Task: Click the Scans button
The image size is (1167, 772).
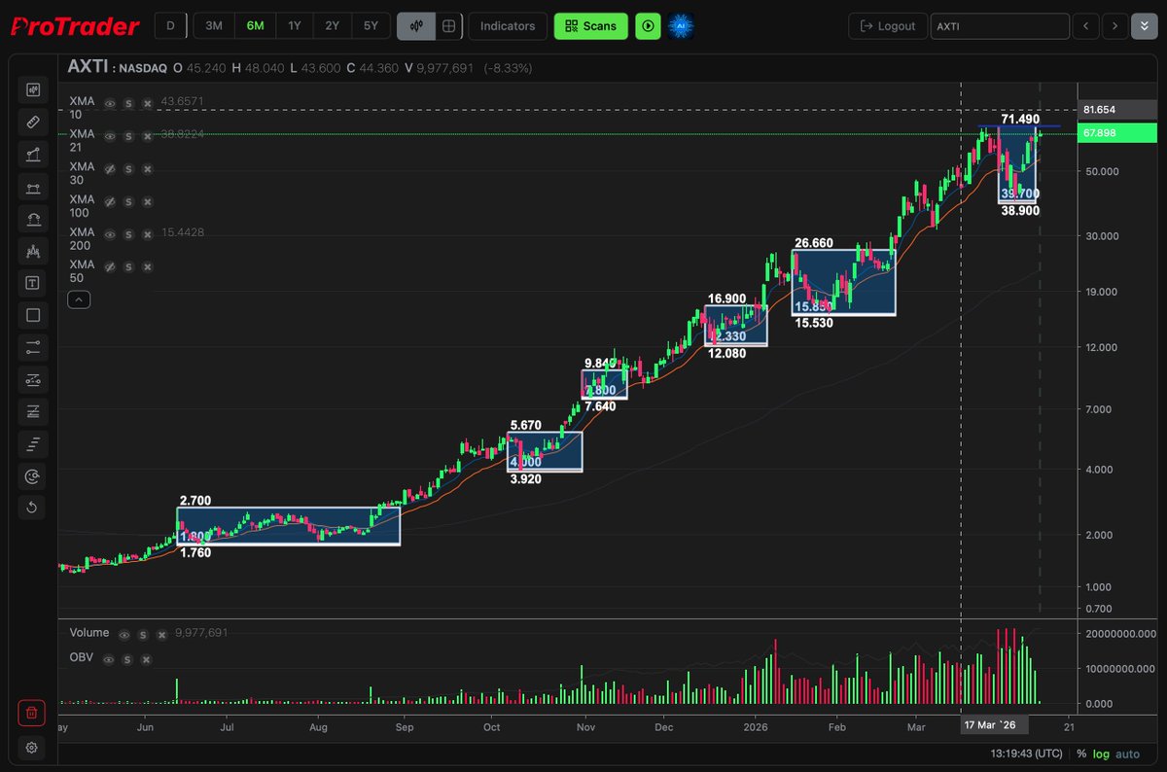Action: click(590, 25)
